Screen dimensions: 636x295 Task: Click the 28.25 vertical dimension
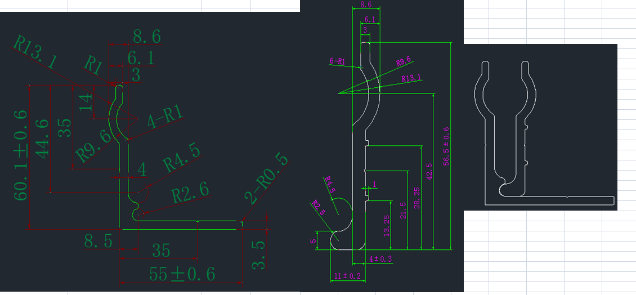point(417,198)
